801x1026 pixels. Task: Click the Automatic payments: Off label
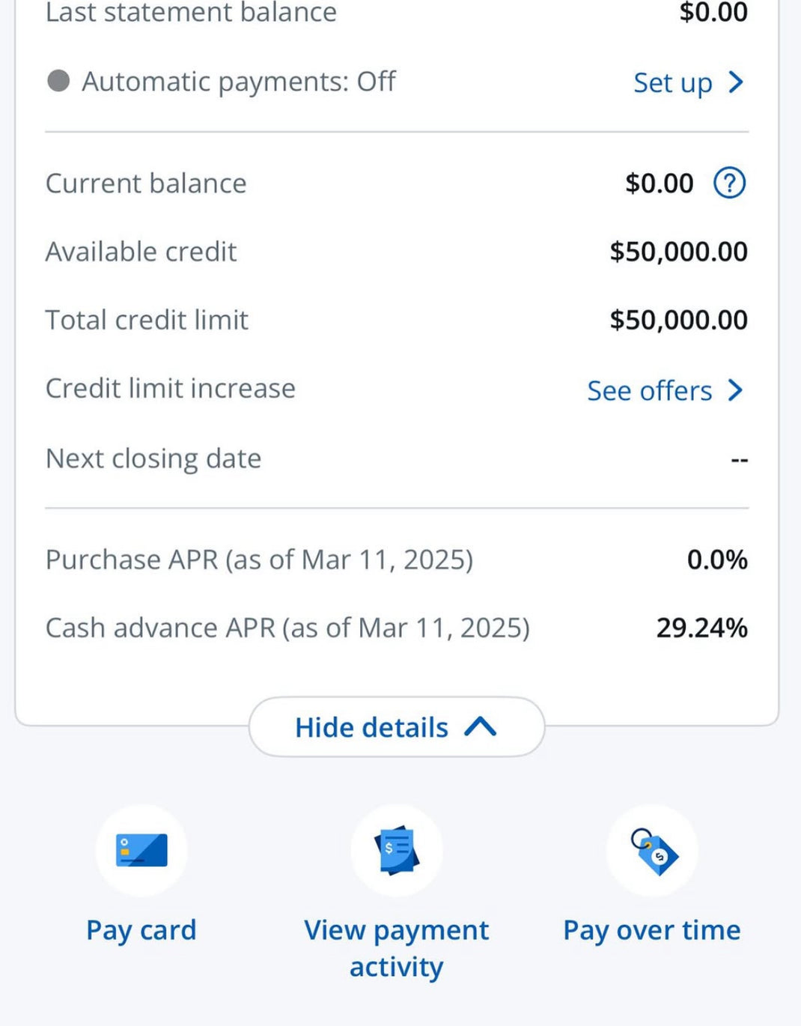[239, 82]
